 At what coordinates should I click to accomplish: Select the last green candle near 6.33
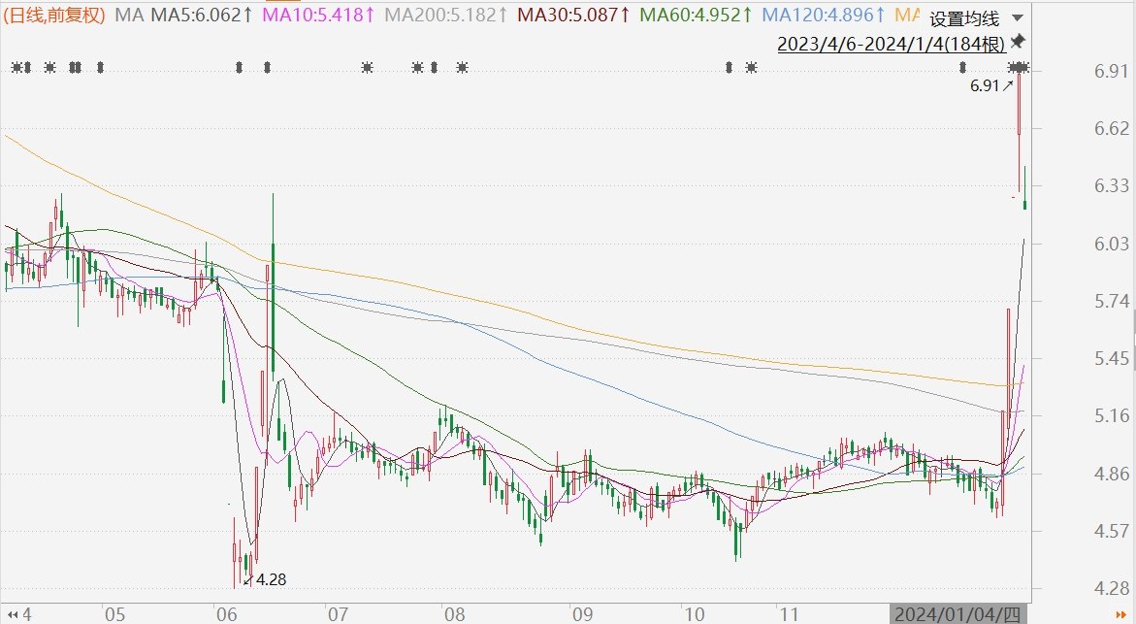pos(1024,188)
